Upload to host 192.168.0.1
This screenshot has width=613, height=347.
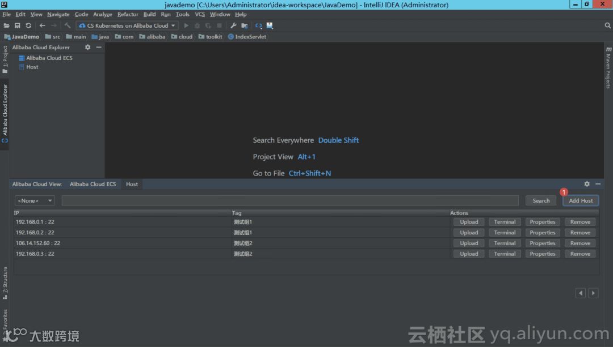[x=469, y=222]
